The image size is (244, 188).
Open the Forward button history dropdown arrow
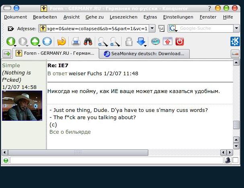coord(27,45)
